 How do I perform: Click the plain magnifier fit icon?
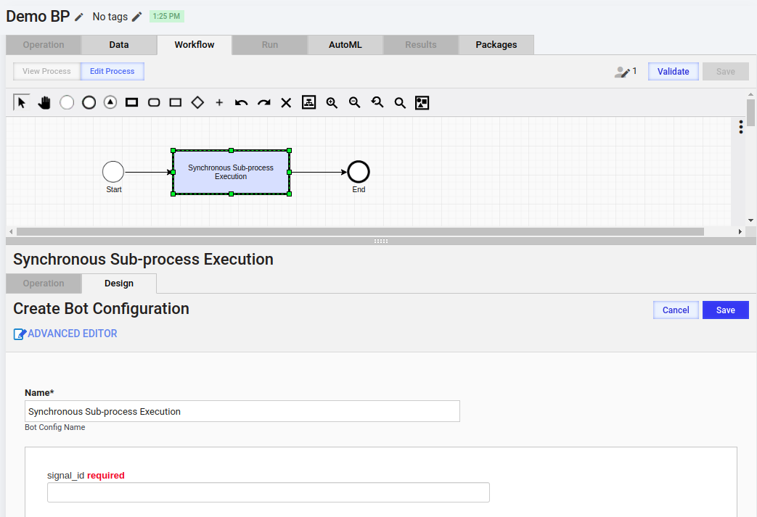pyautogui.click(x=400, y=103)
